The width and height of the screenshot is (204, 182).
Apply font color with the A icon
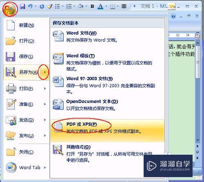[100, 7]
